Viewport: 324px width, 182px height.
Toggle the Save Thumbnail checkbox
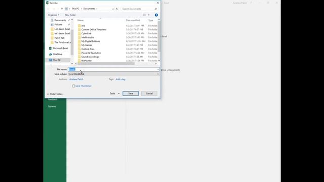click(73, 86)
